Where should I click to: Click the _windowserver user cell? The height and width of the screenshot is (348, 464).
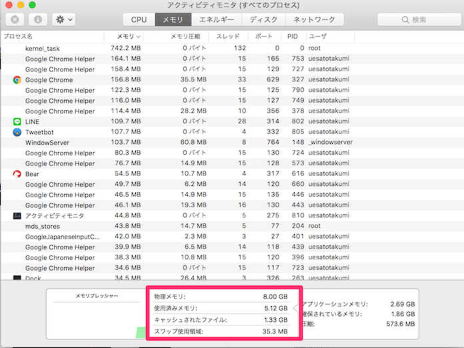(x=331, y=143)
